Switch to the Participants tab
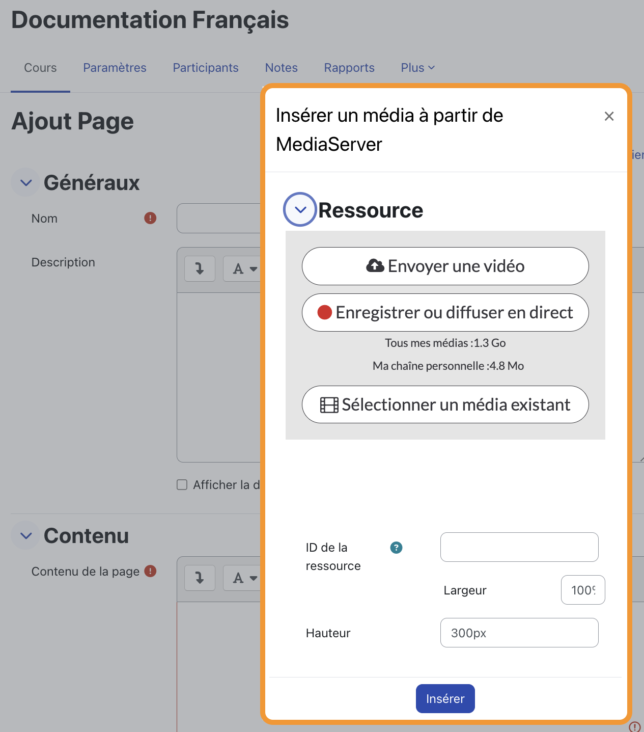This screenshot has height=732, width=644. tap(206, 68)
